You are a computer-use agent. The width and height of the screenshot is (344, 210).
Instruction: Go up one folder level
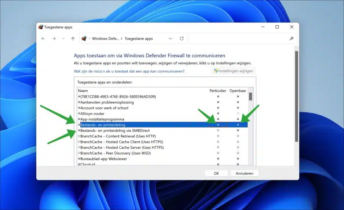click(73, 39)
